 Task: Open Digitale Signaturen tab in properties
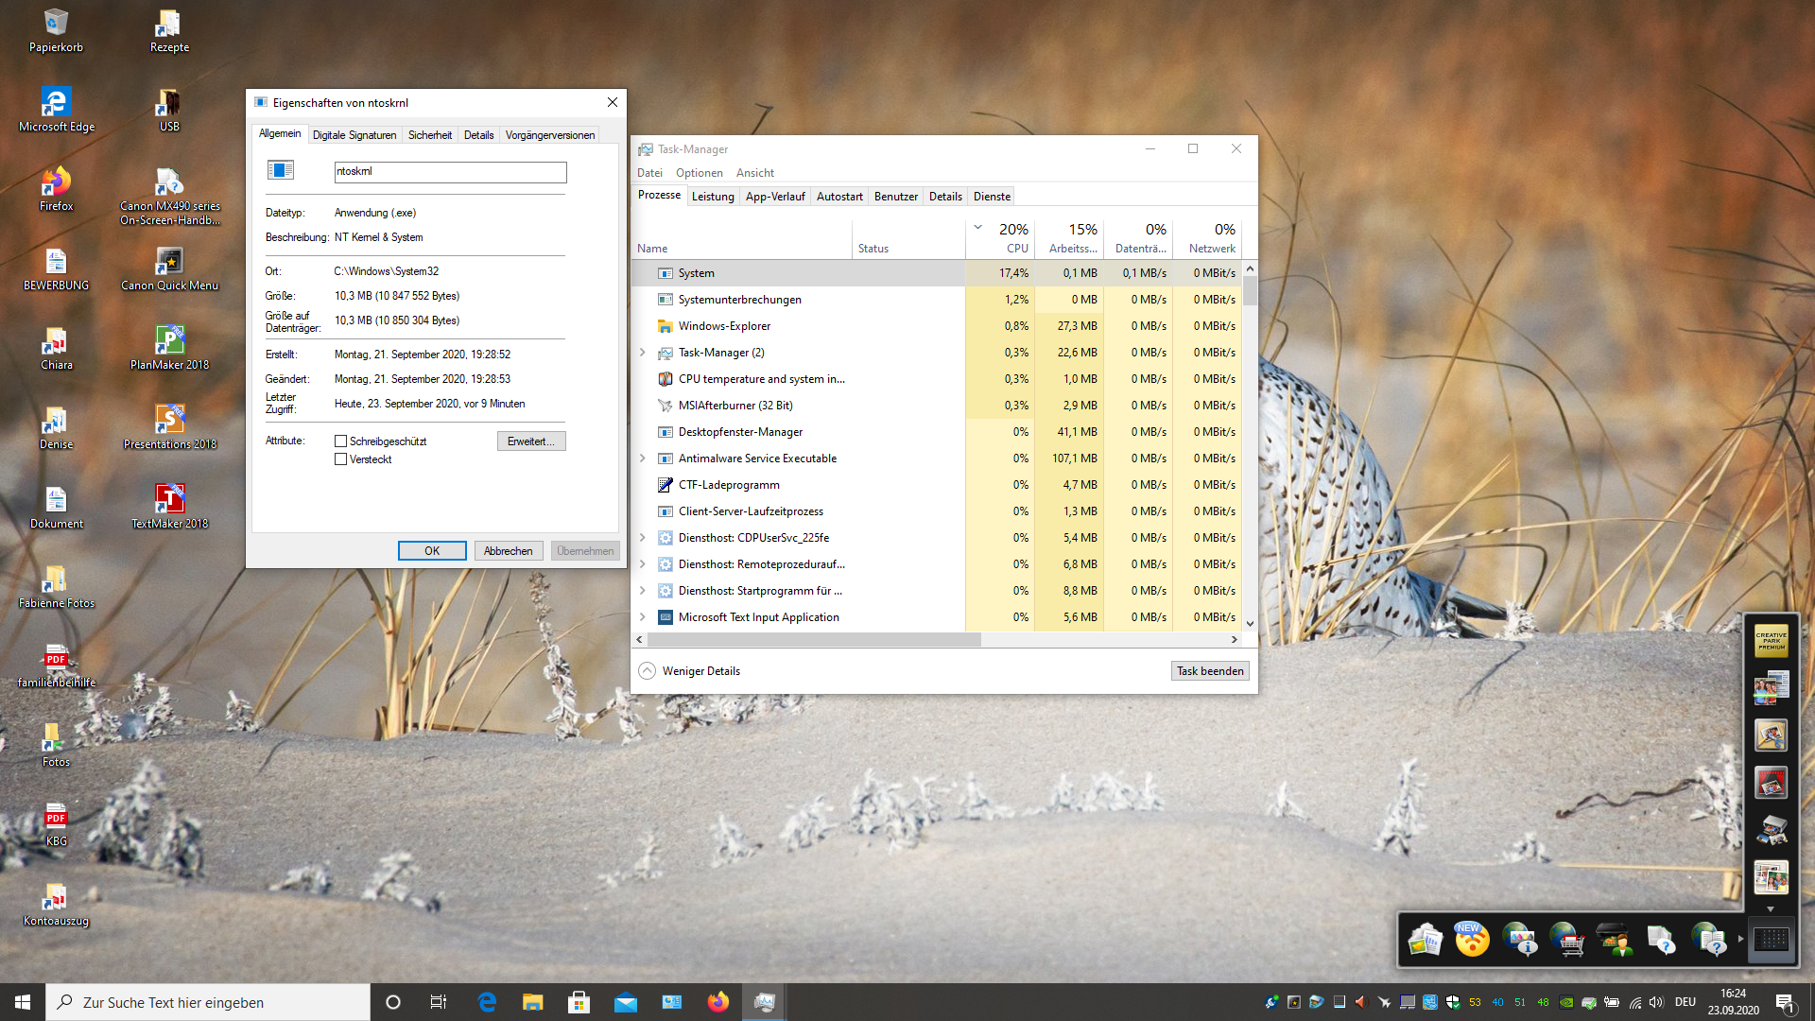coord(354,135)
